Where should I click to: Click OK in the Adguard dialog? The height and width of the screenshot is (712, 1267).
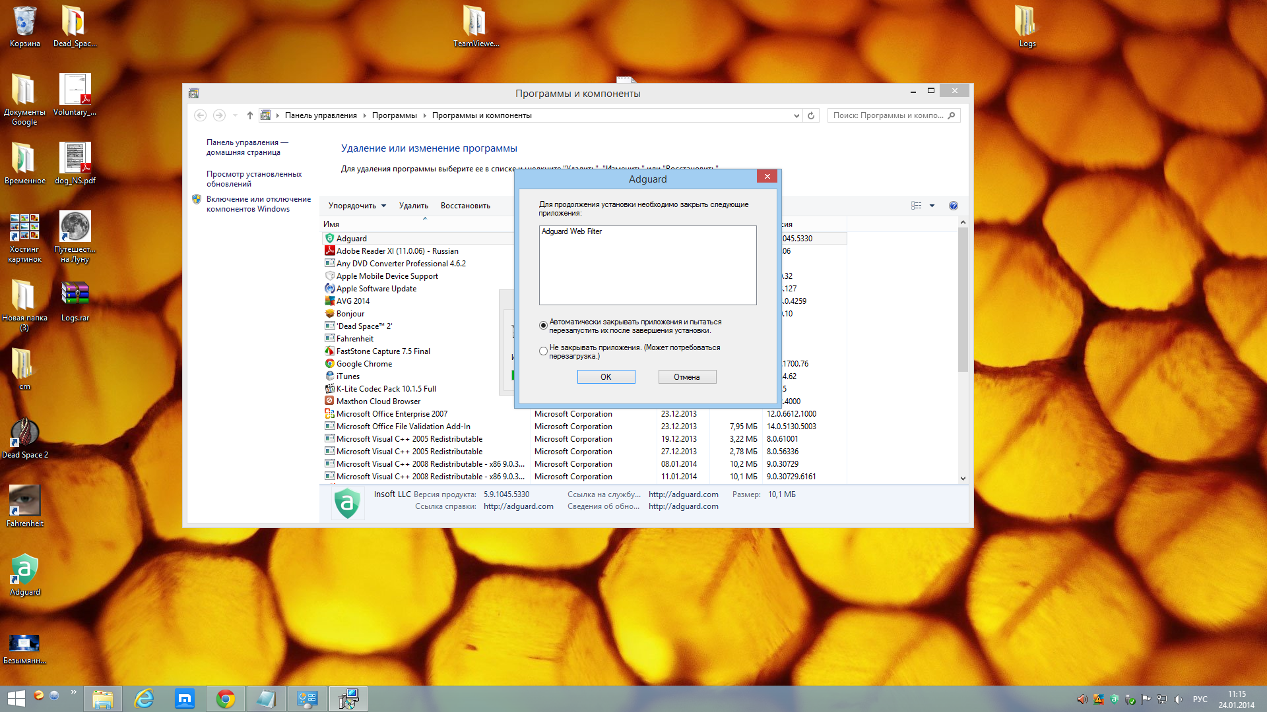pos(606,377)
